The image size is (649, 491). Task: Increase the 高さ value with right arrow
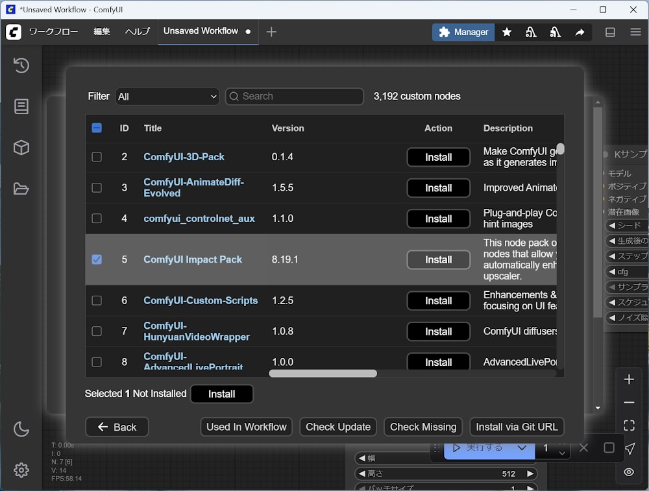[530, 473]
